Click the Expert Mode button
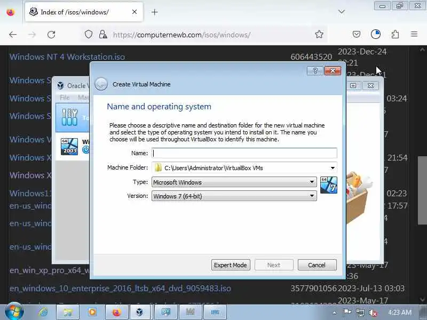Screen dimensions: 427x320 click(231, 265)
